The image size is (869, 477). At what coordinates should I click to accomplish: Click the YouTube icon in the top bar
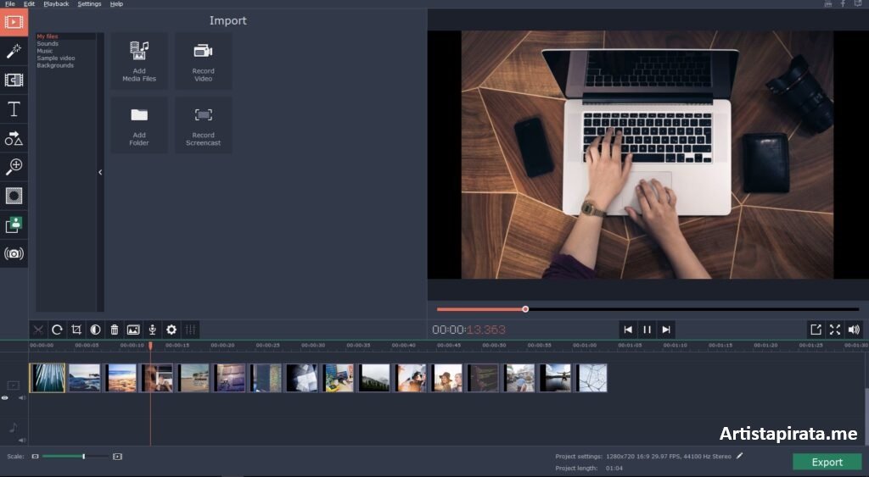828,4
